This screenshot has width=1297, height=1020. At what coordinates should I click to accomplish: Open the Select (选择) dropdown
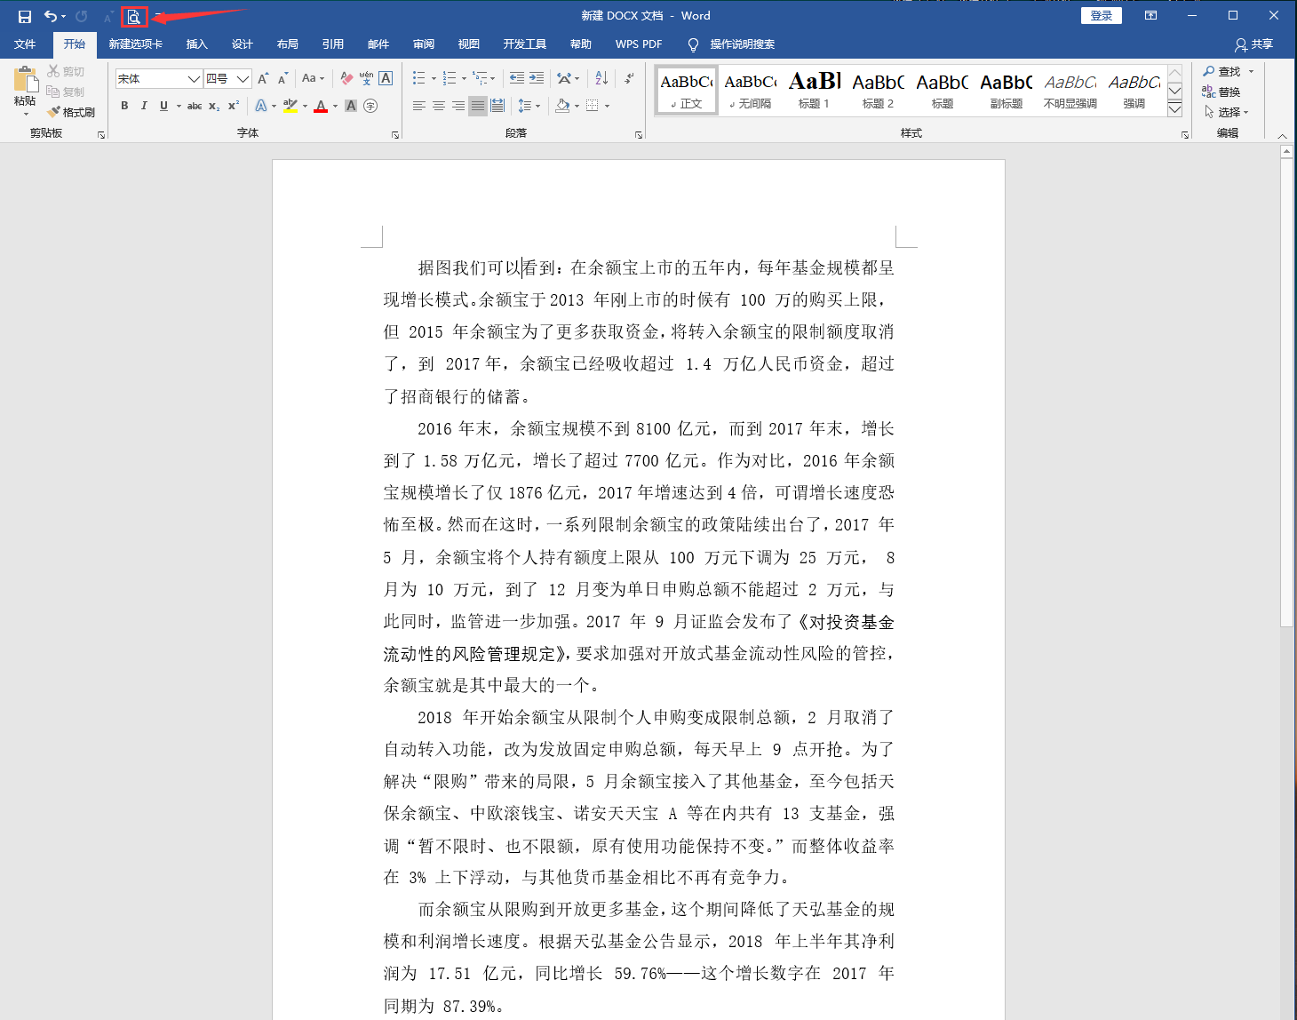tap(1227, 112)
